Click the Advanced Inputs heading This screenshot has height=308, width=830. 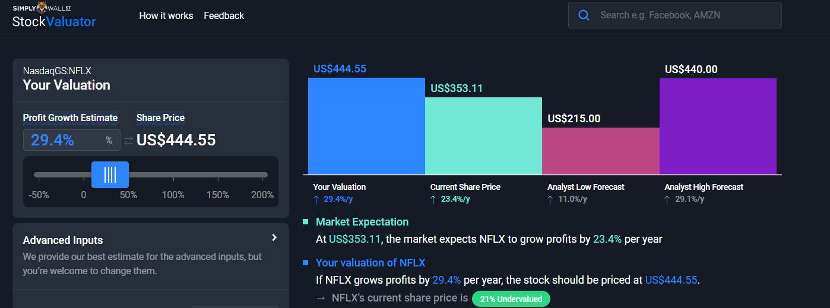pos(63,240)
